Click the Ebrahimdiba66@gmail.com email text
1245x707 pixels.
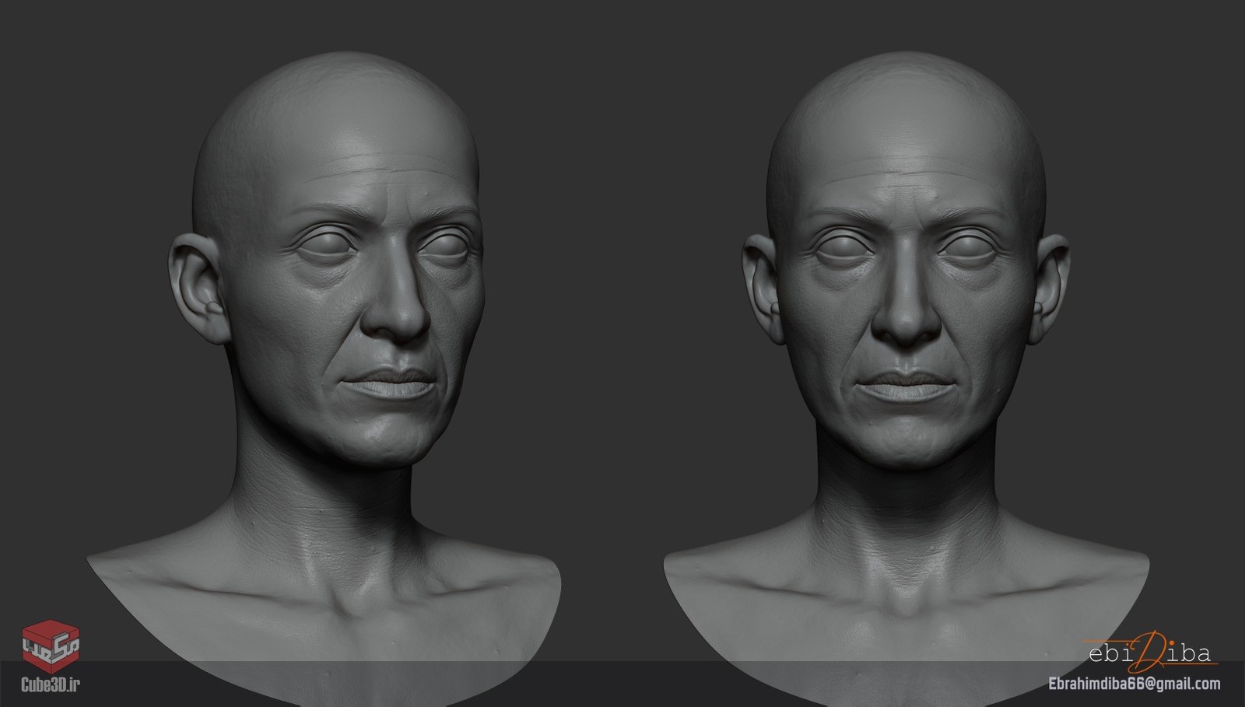pyautogui.click(x=1135, y=684)
